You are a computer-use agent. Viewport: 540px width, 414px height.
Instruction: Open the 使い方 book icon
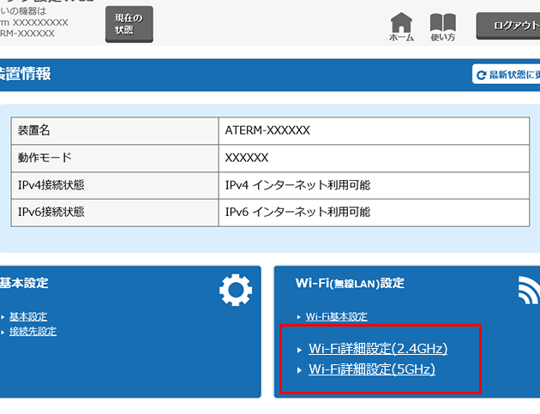coord(442,26)
